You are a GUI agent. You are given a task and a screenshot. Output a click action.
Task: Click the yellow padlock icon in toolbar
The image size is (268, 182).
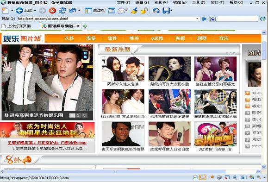tap(144, 11)
